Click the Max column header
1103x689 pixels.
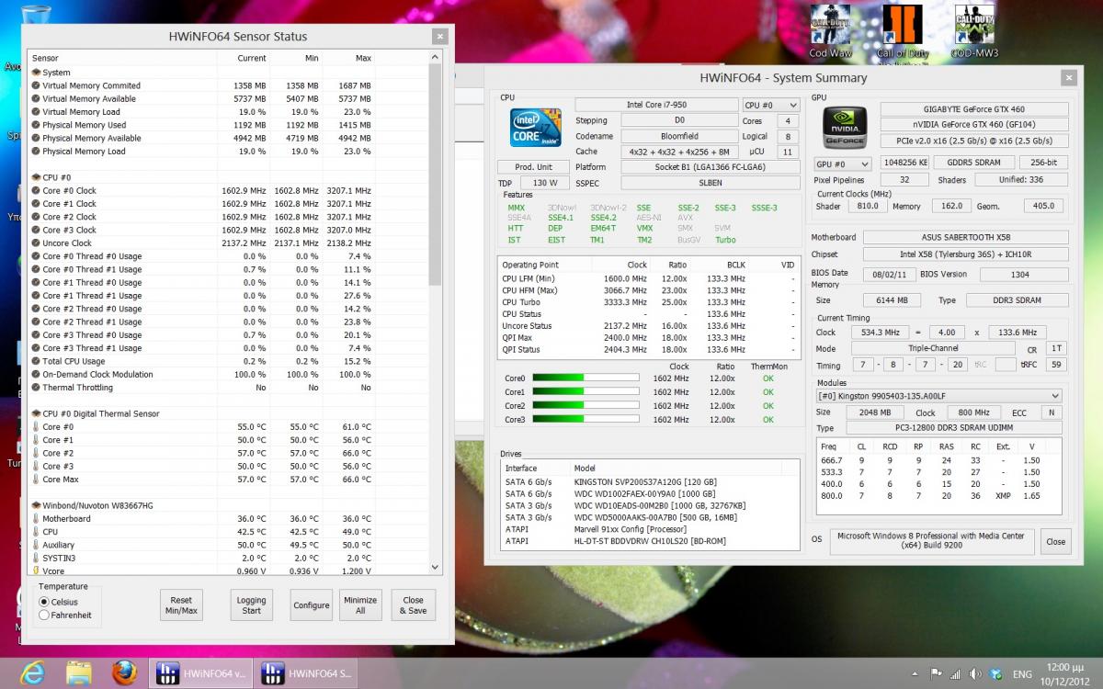348,58
